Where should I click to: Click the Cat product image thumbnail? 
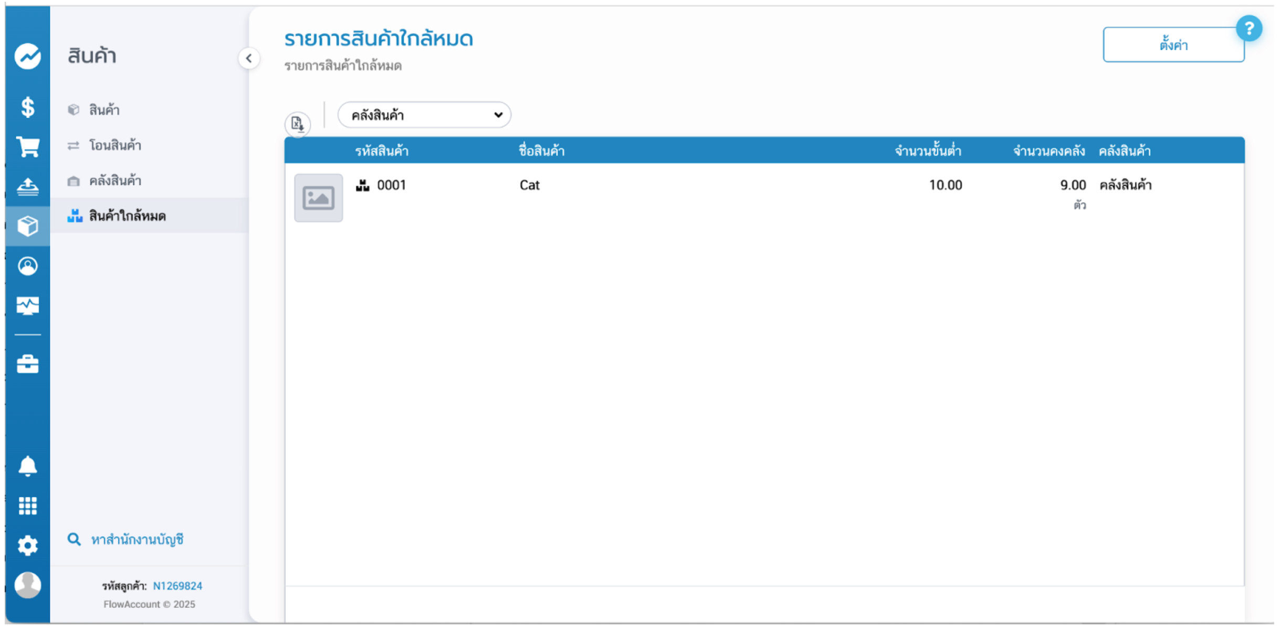click(318, 198)
